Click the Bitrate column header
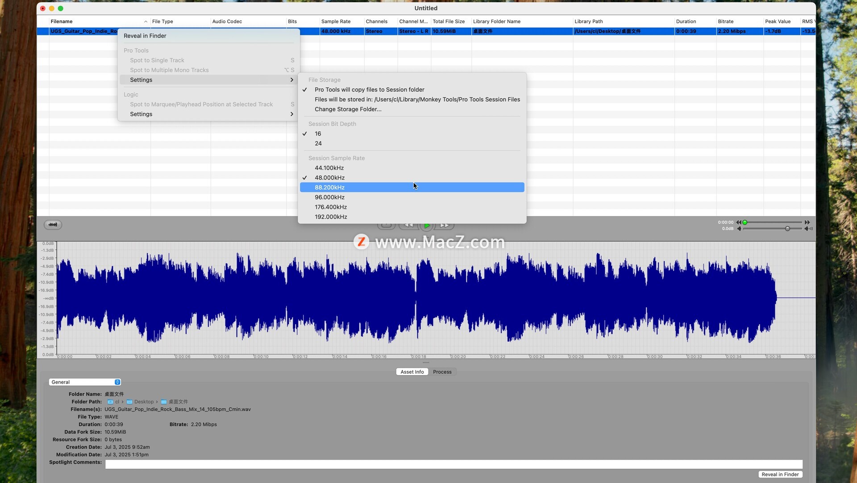Image resolution: width=857 pixels, height=483 pixels. (x=740, y=21)
